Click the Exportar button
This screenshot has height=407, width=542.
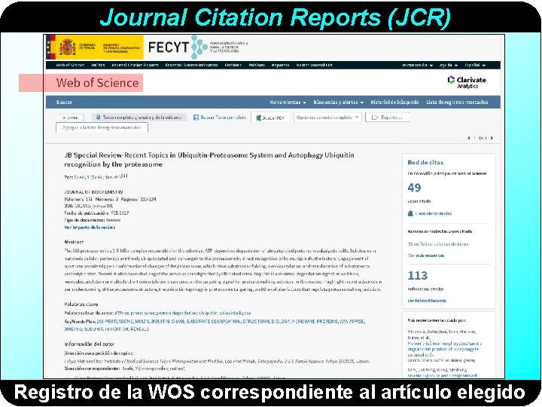click(x=387, y=118)
